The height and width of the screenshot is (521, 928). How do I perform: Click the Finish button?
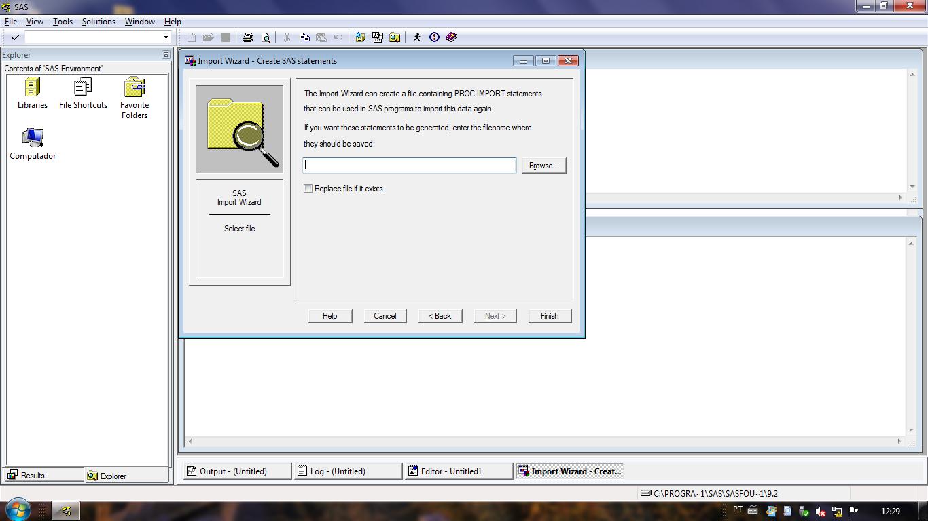point(550,316)
